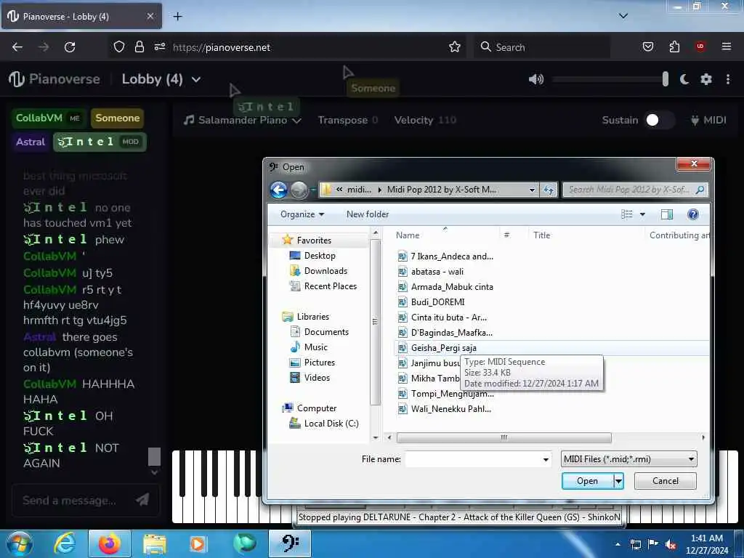Expand the Lobby (4) room dropdown
744x558 pixels.
(196, 79)
